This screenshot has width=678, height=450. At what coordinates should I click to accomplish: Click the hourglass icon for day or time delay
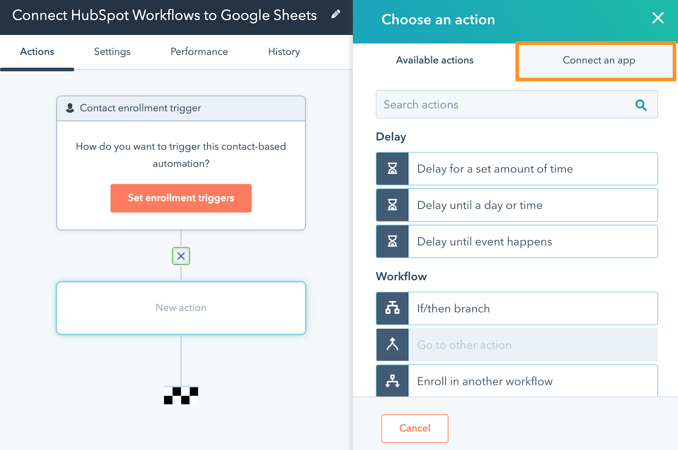click(392, 205)
